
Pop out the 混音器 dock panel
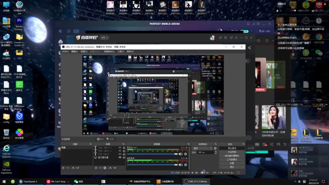click(x=188, y=144)
